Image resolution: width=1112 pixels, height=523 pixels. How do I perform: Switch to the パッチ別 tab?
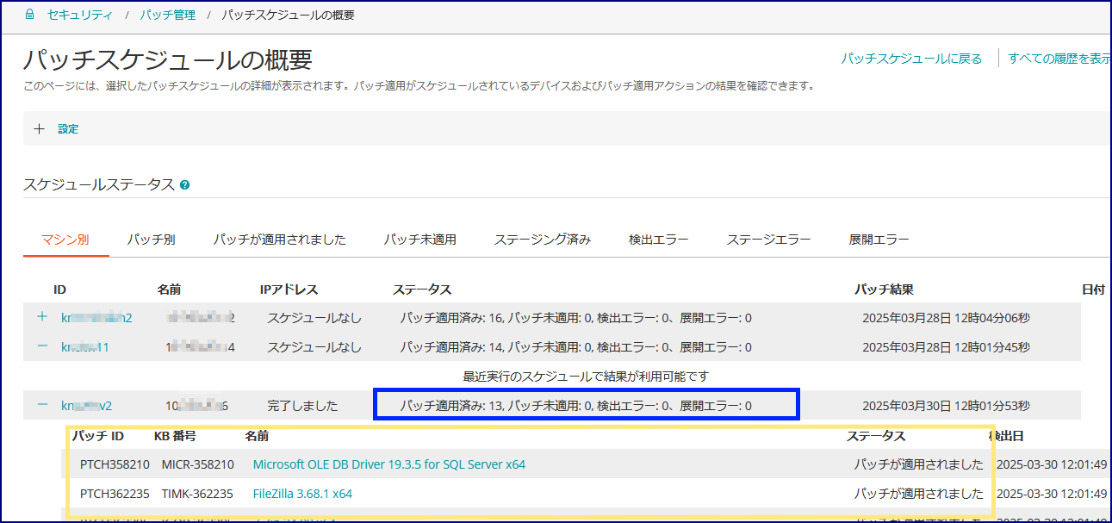pyautogui.click(x=151, y=240)
